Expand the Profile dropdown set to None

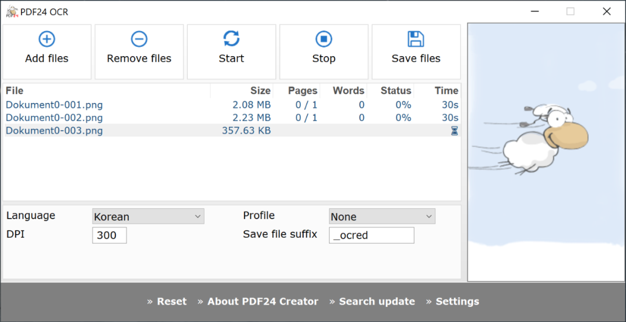coord(381,217)
